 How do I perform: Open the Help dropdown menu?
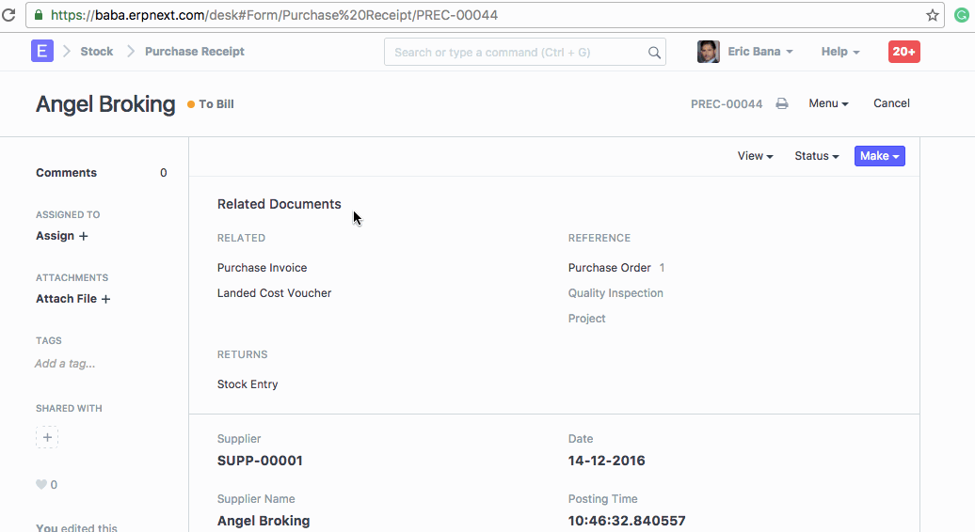click(x=840, y=52)
